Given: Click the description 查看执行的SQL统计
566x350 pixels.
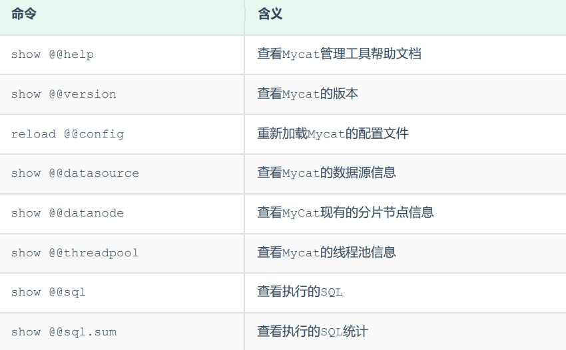Looking at the screenshot, I should 312,332.
